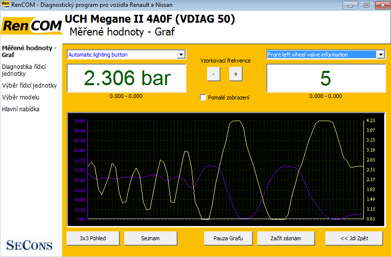Image resolution: width=391 pixels, height=257 pixels.
Task: Click the 2.306 bar value display
Action: tap(126, 78)
